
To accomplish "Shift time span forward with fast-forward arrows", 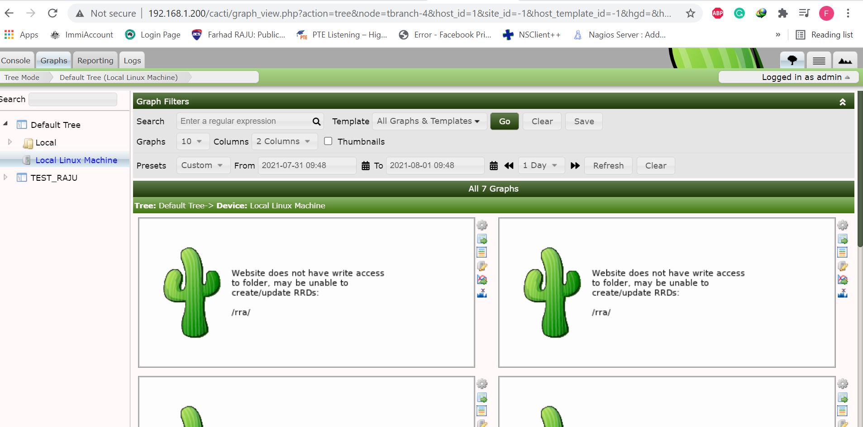I will point(575,166).
